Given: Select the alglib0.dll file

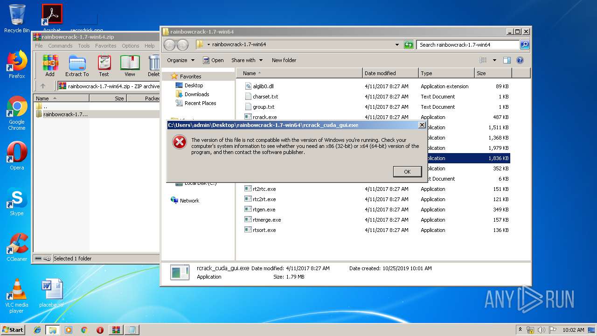Looking at the screenshot, I should pos(263,86).
